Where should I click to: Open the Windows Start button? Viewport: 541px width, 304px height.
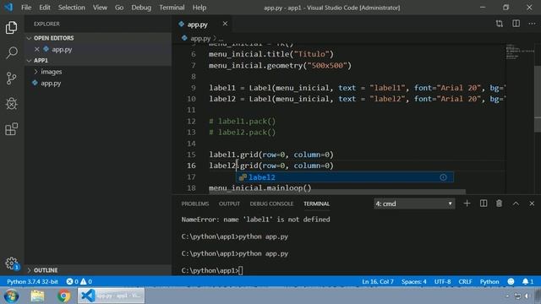11,296
